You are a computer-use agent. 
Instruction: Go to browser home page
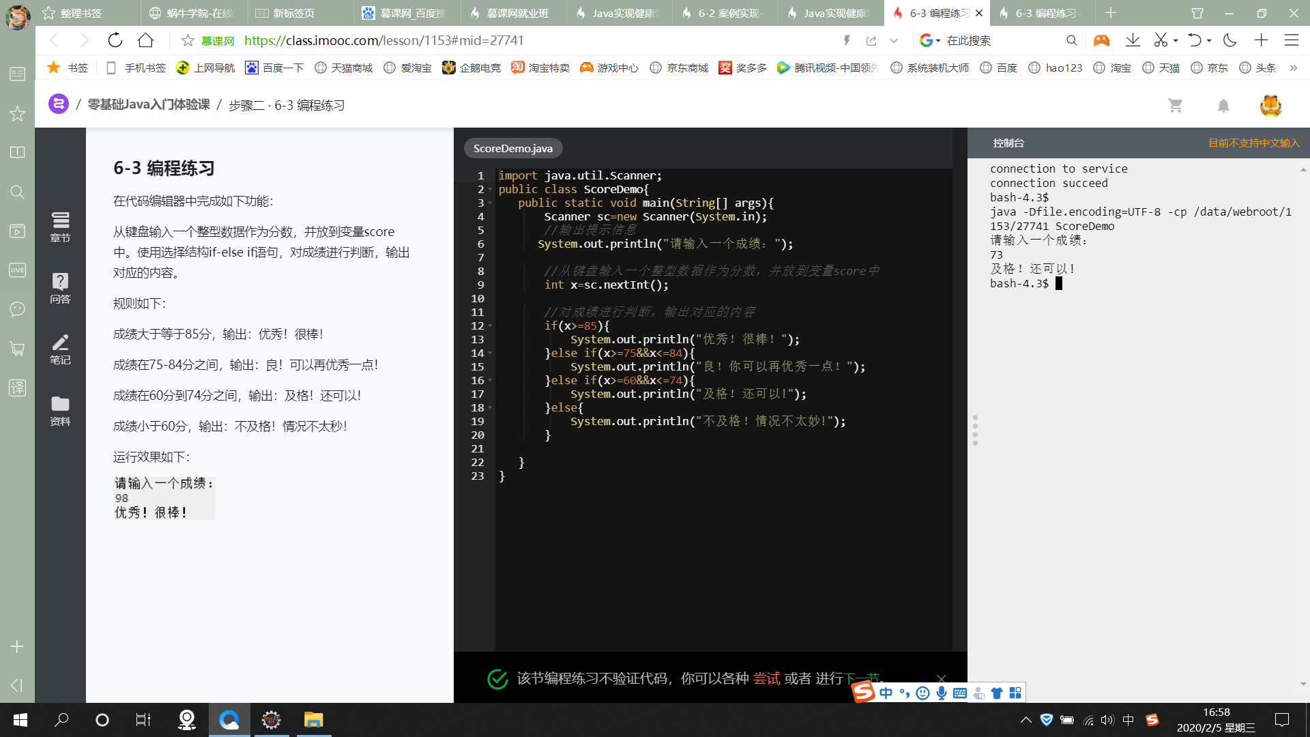point(145,40)
